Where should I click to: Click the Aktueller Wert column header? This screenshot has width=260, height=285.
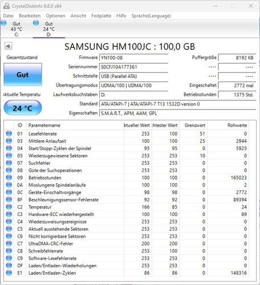[x=138, y=125]
